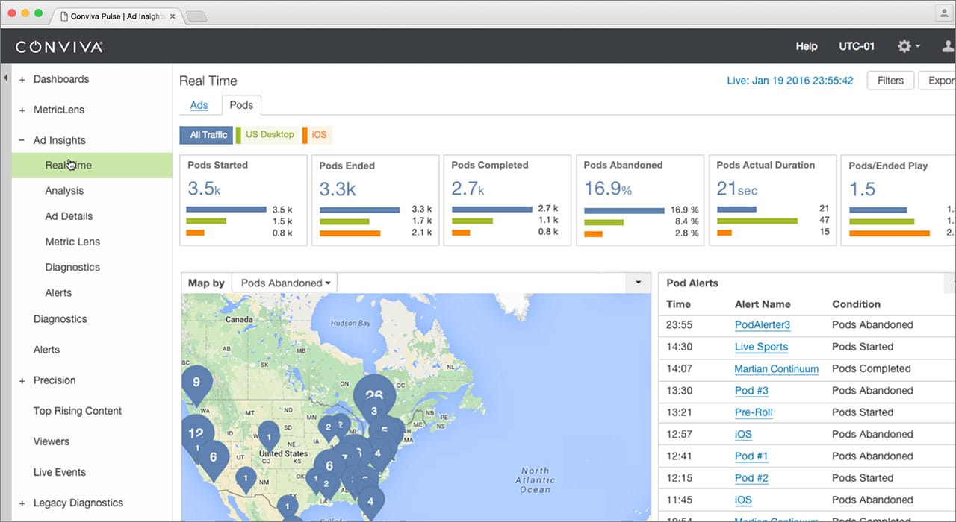
Task: Open the Pre-Roll alert link
Action: coord(754,412)
